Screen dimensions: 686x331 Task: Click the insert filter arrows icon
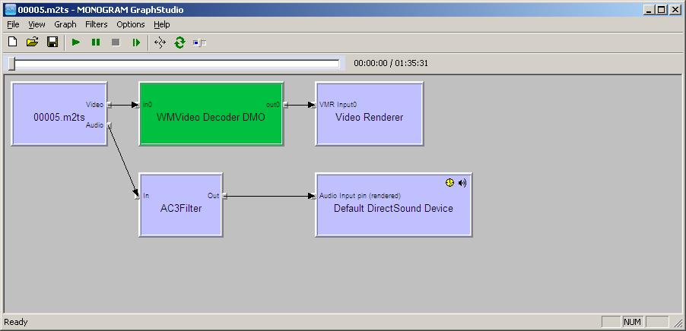click(160, 43)
